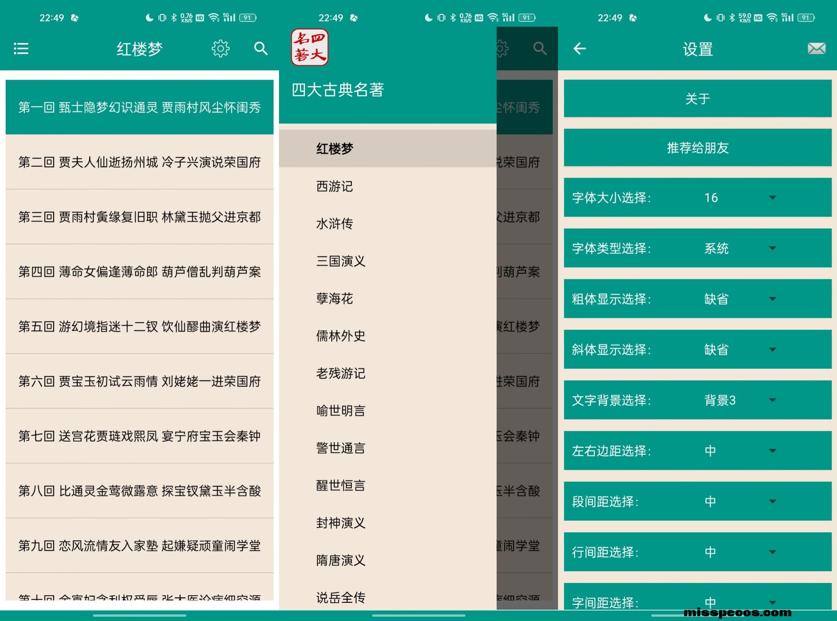Select 西游记 in the book drawer
Viewport: 837px width, 621px height.
pyautogui.click(x=388, y=186)
